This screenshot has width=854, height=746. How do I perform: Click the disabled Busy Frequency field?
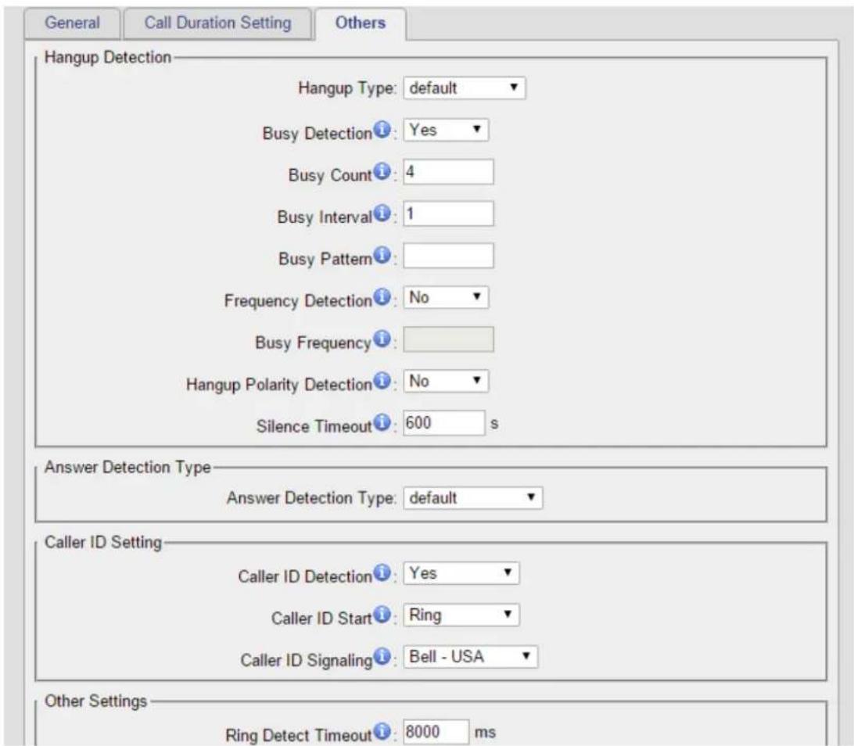click(448, 340)
